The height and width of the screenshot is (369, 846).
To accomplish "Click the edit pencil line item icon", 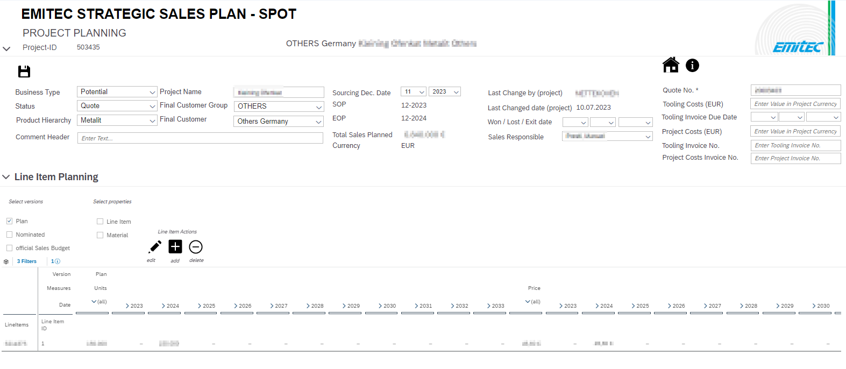I will 154,247.
